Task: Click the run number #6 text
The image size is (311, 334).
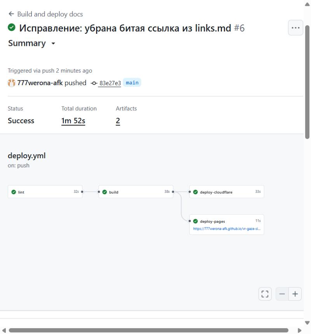Action: point(239,28)
